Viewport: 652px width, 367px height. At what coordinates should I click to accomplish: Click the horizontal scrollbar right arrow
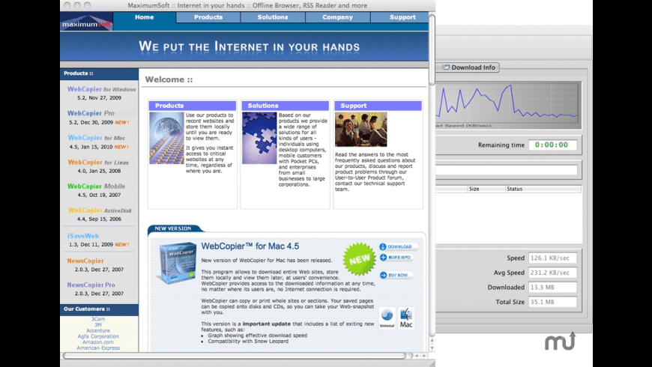tap(424, 356)
